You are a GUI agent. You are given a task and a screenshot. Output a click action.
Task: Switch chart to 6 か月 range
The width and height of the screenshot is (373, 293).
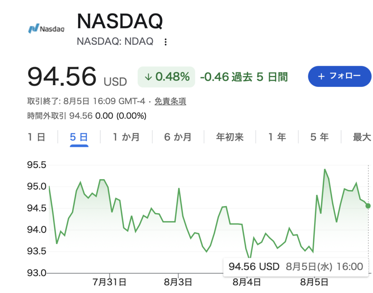(x=178, y=137)
